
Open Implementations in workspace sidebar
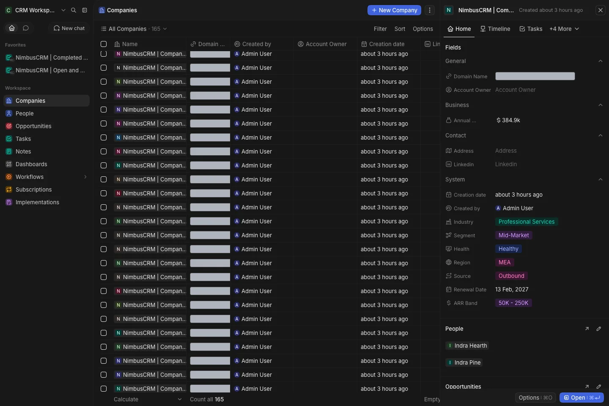(47, 202)
